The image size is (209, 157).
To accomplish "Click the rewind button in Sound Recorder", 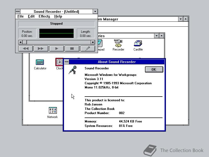I will (26, 48).
